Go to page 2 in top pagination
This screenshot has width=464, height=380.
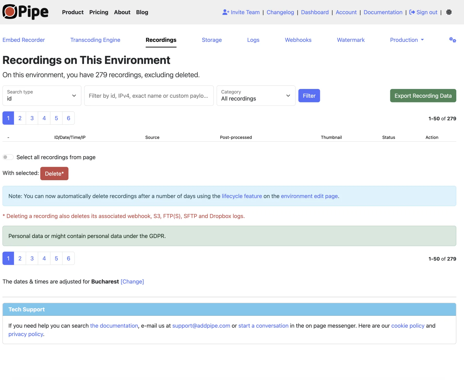20,118
